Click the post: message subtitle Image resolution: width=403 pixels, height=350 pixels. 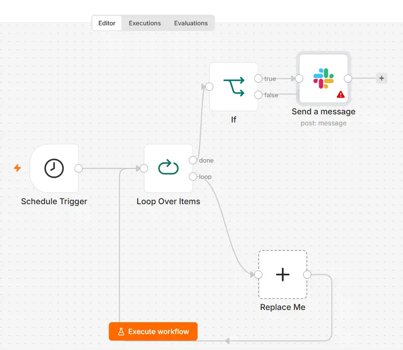point(323,123)
